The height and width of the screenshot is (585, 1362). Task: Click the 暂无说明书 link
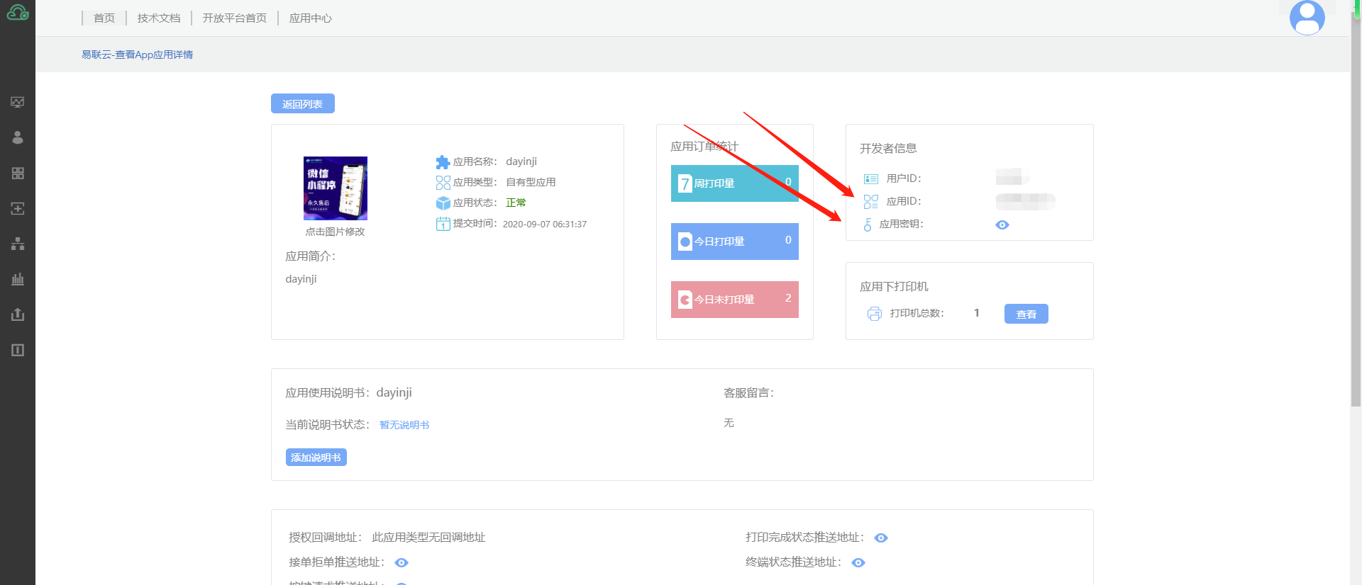(404, 425)
